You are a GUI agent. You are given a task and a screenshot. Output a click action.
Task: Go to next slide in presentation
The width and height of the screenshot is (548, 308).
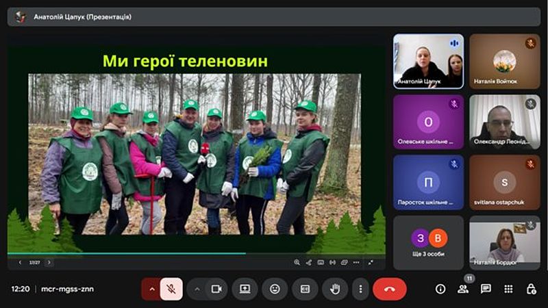[x=49, y=262]
